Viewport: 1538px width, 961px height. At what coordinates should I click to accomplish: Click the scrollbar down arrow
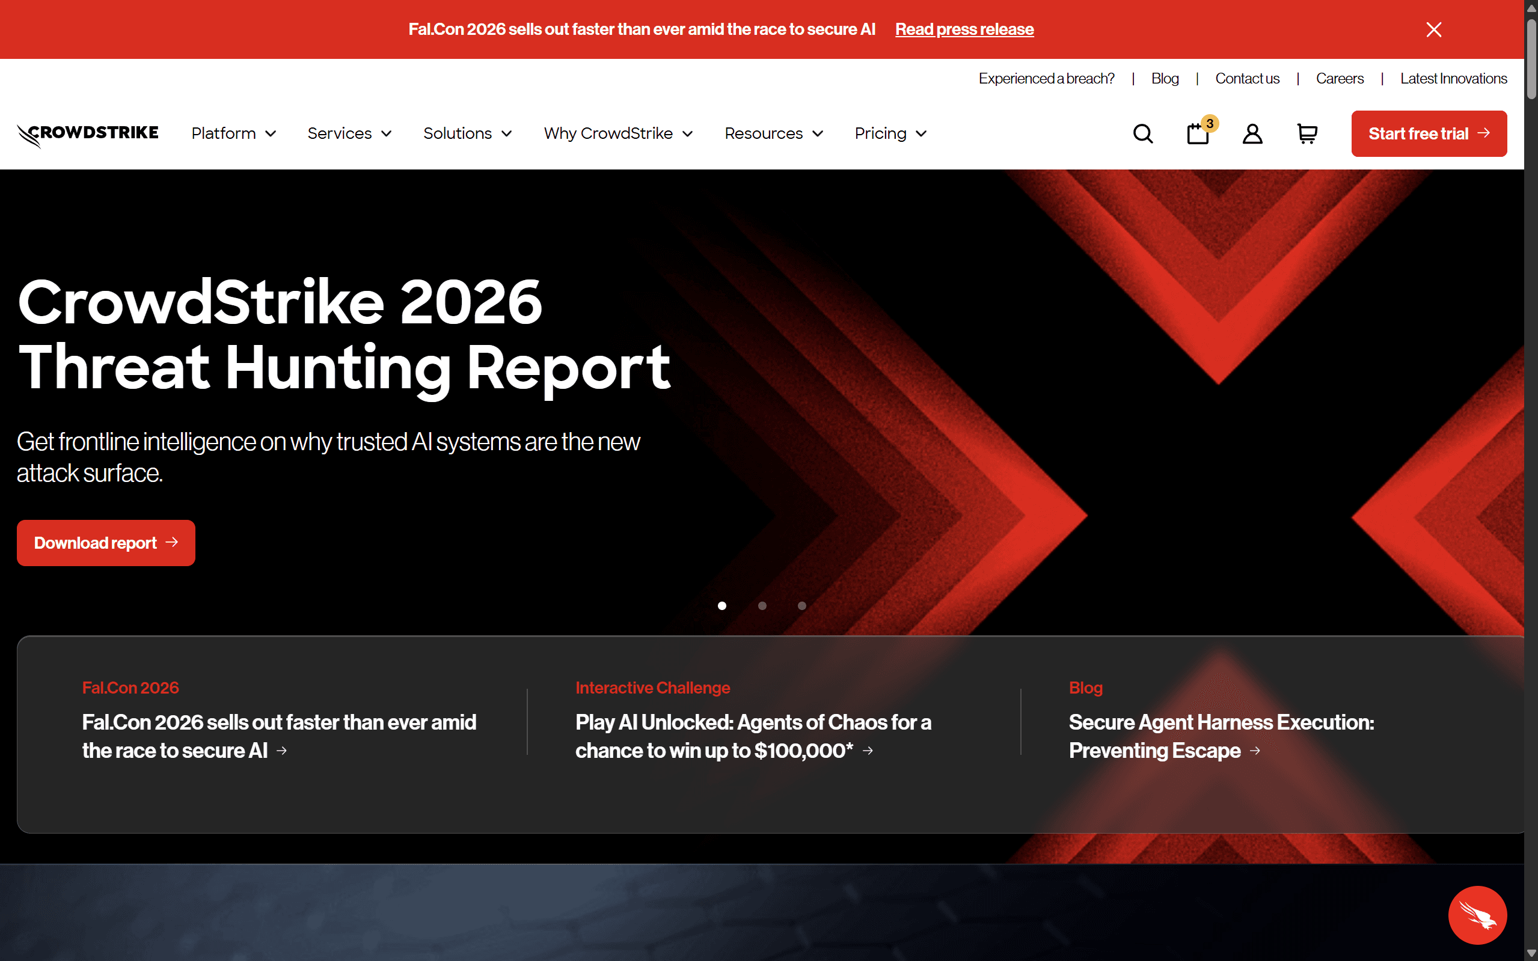(x=1531, y=953)
